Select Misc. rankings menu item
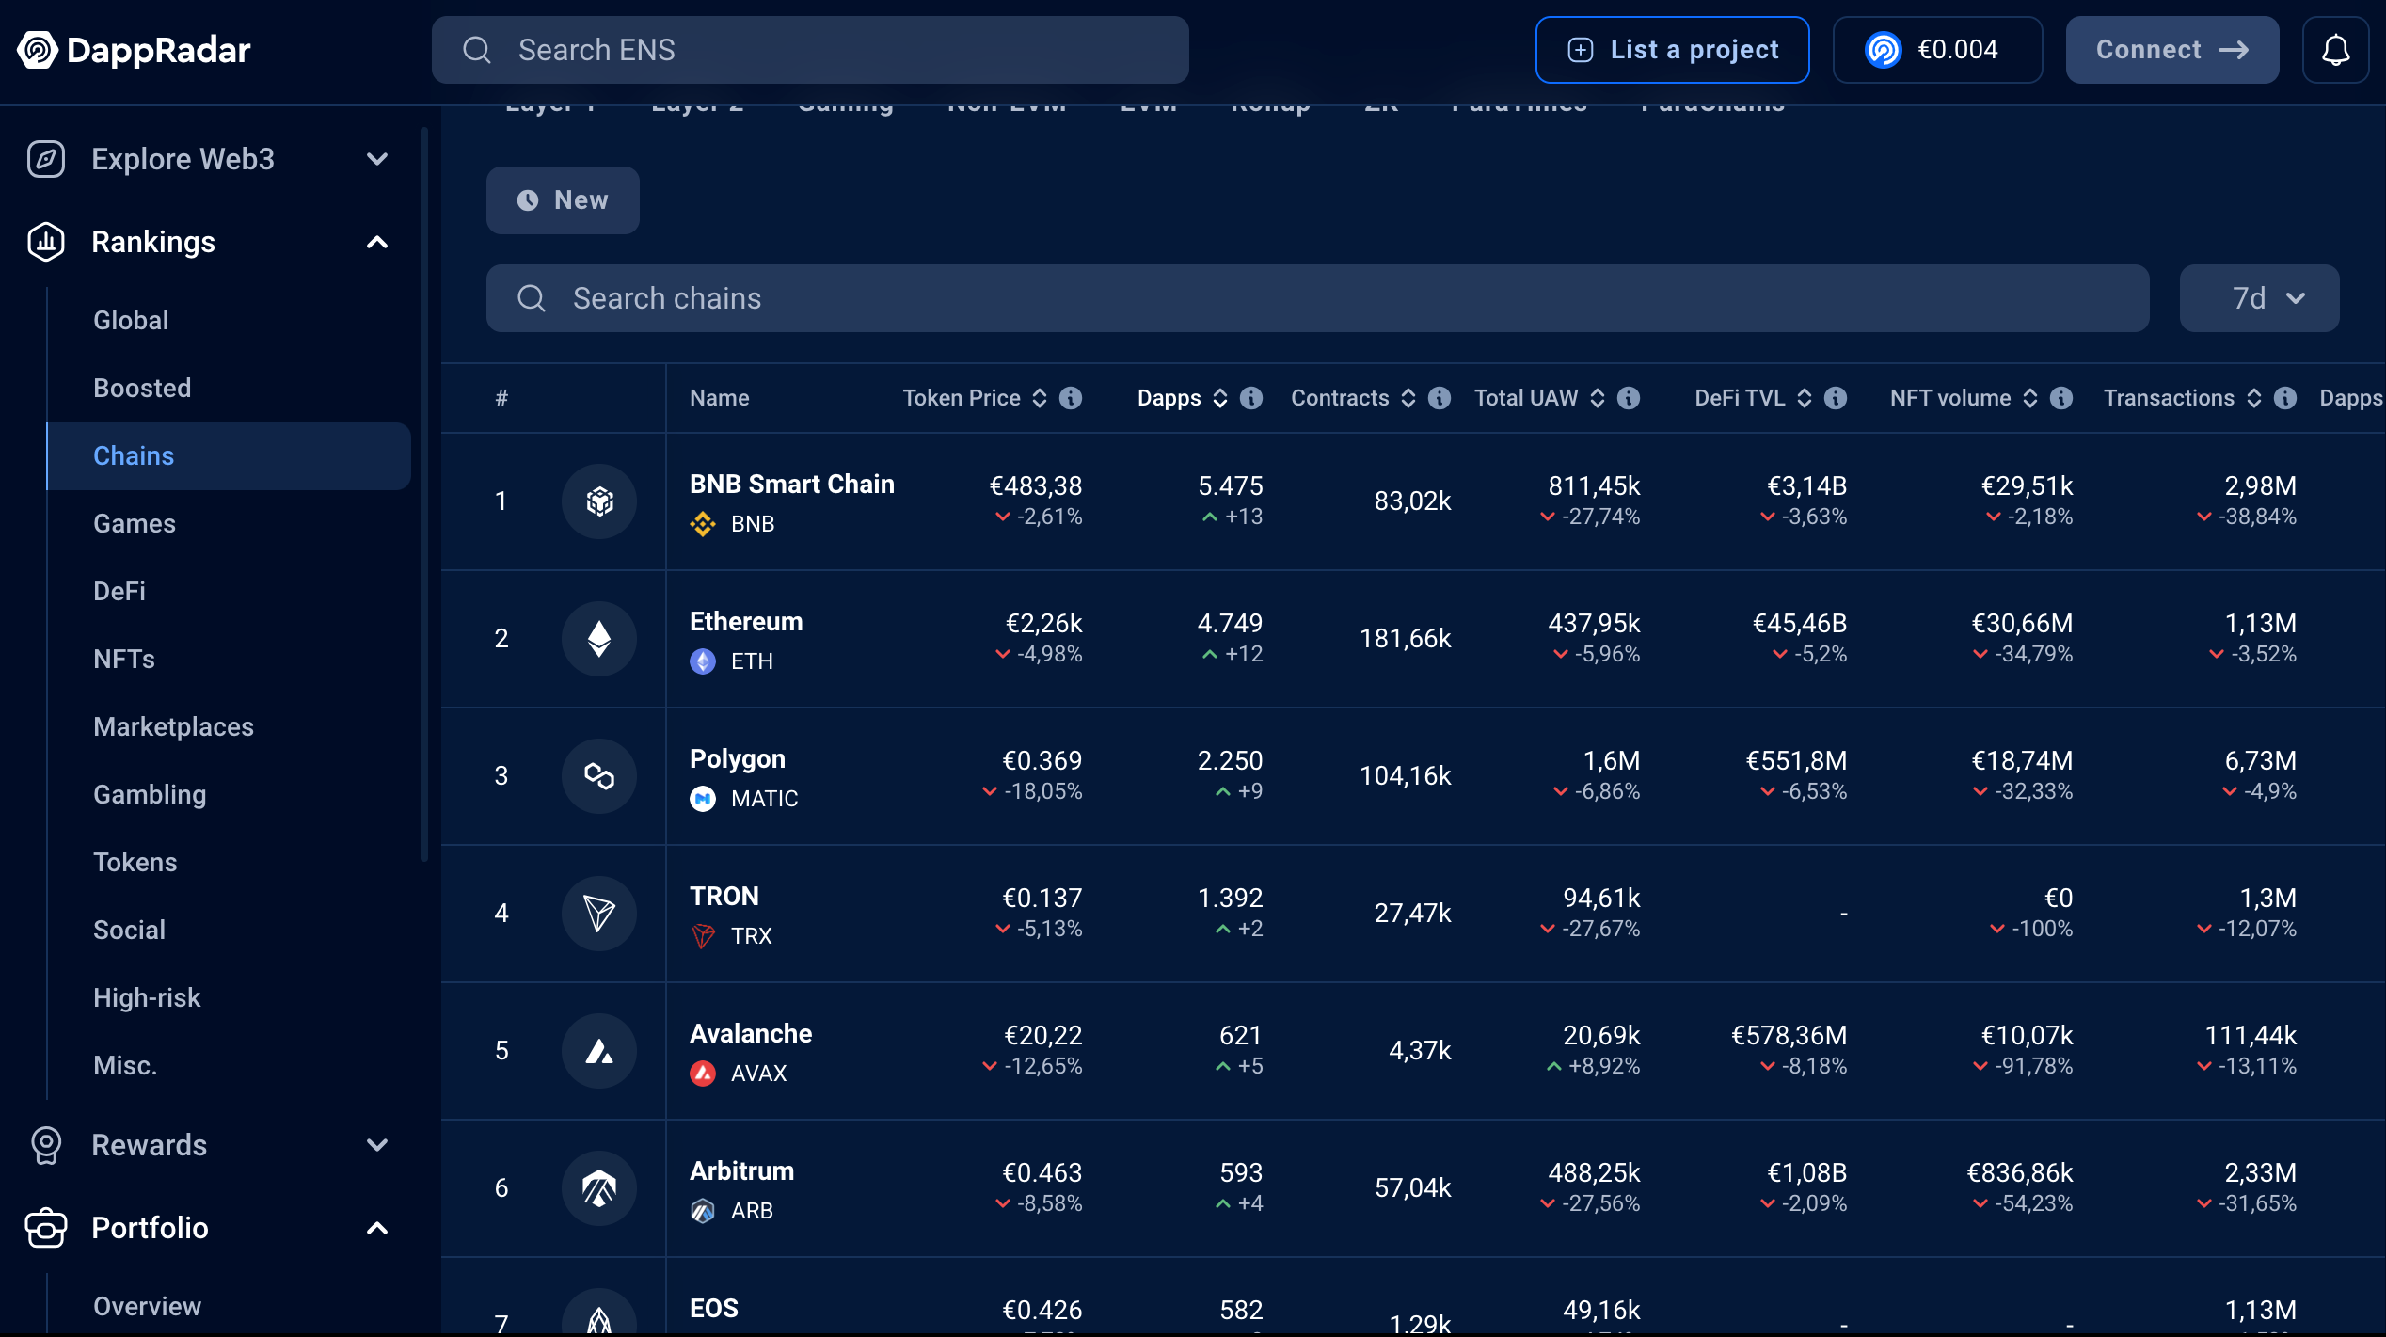This screenshot has width=2386, height=1337. [x=229, y=1066]
